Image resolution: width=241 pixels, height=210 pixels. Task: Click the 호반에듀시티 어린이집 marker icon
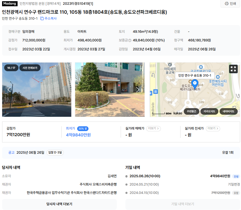point(218,77)
